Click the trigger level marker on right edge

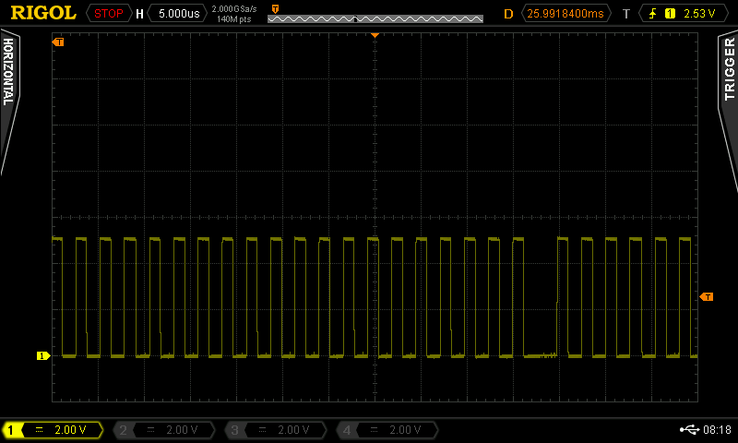707,296
